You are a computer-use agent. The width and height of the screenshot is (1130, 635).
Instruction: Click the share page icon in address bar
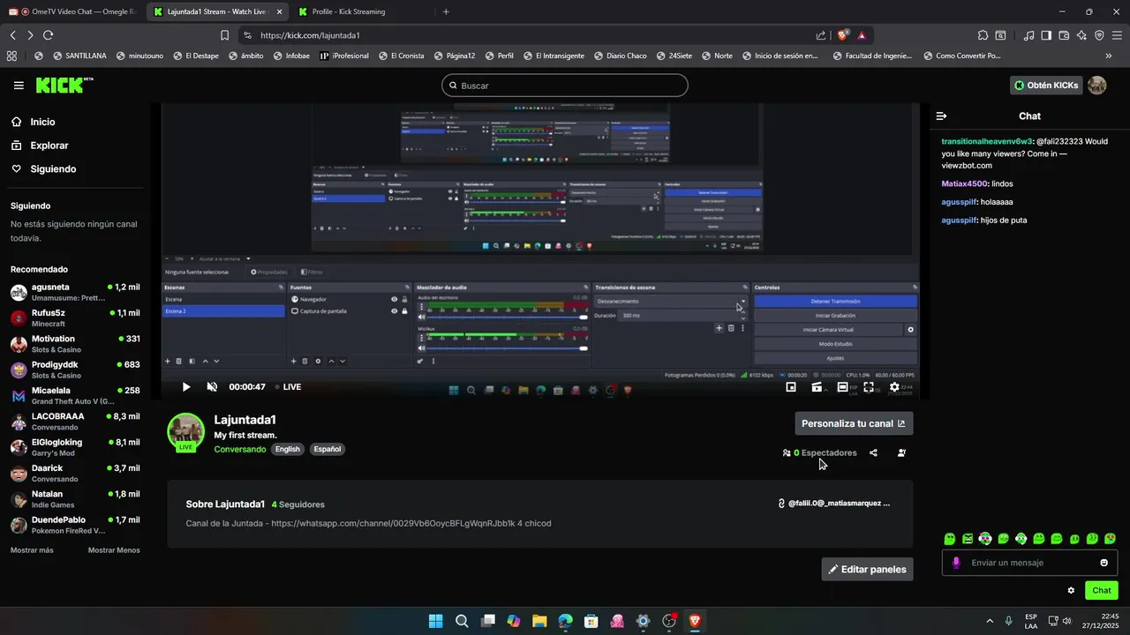[x=821, y=35]
